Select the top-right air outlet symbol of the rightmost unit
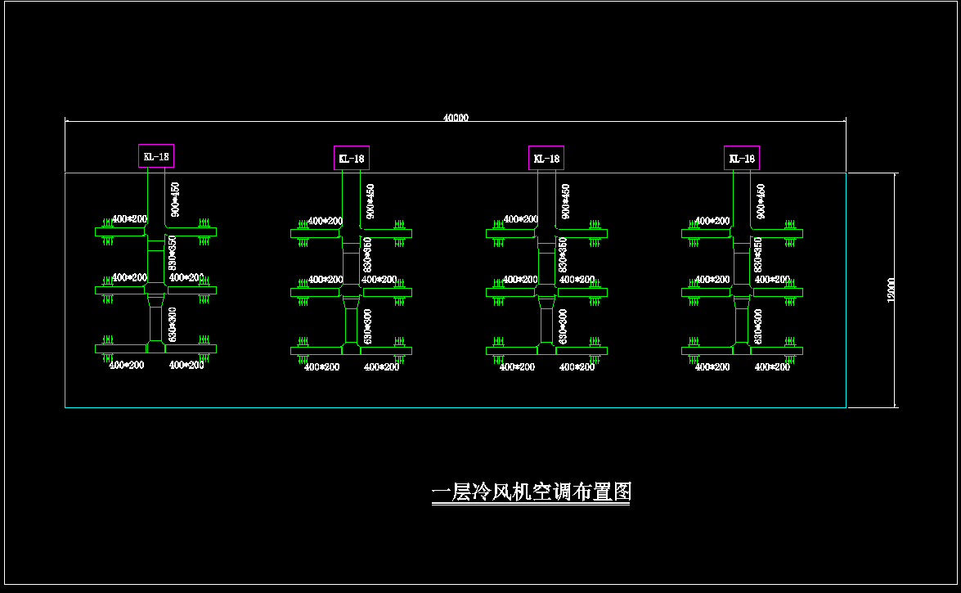 click(790, 224)
